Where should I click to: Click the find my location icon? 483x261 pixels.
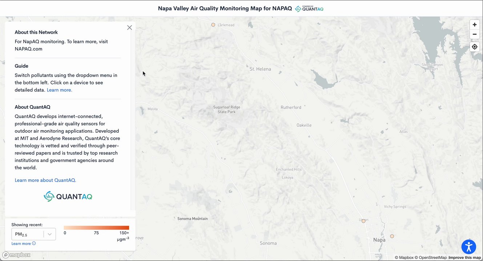tap(474, 47)
